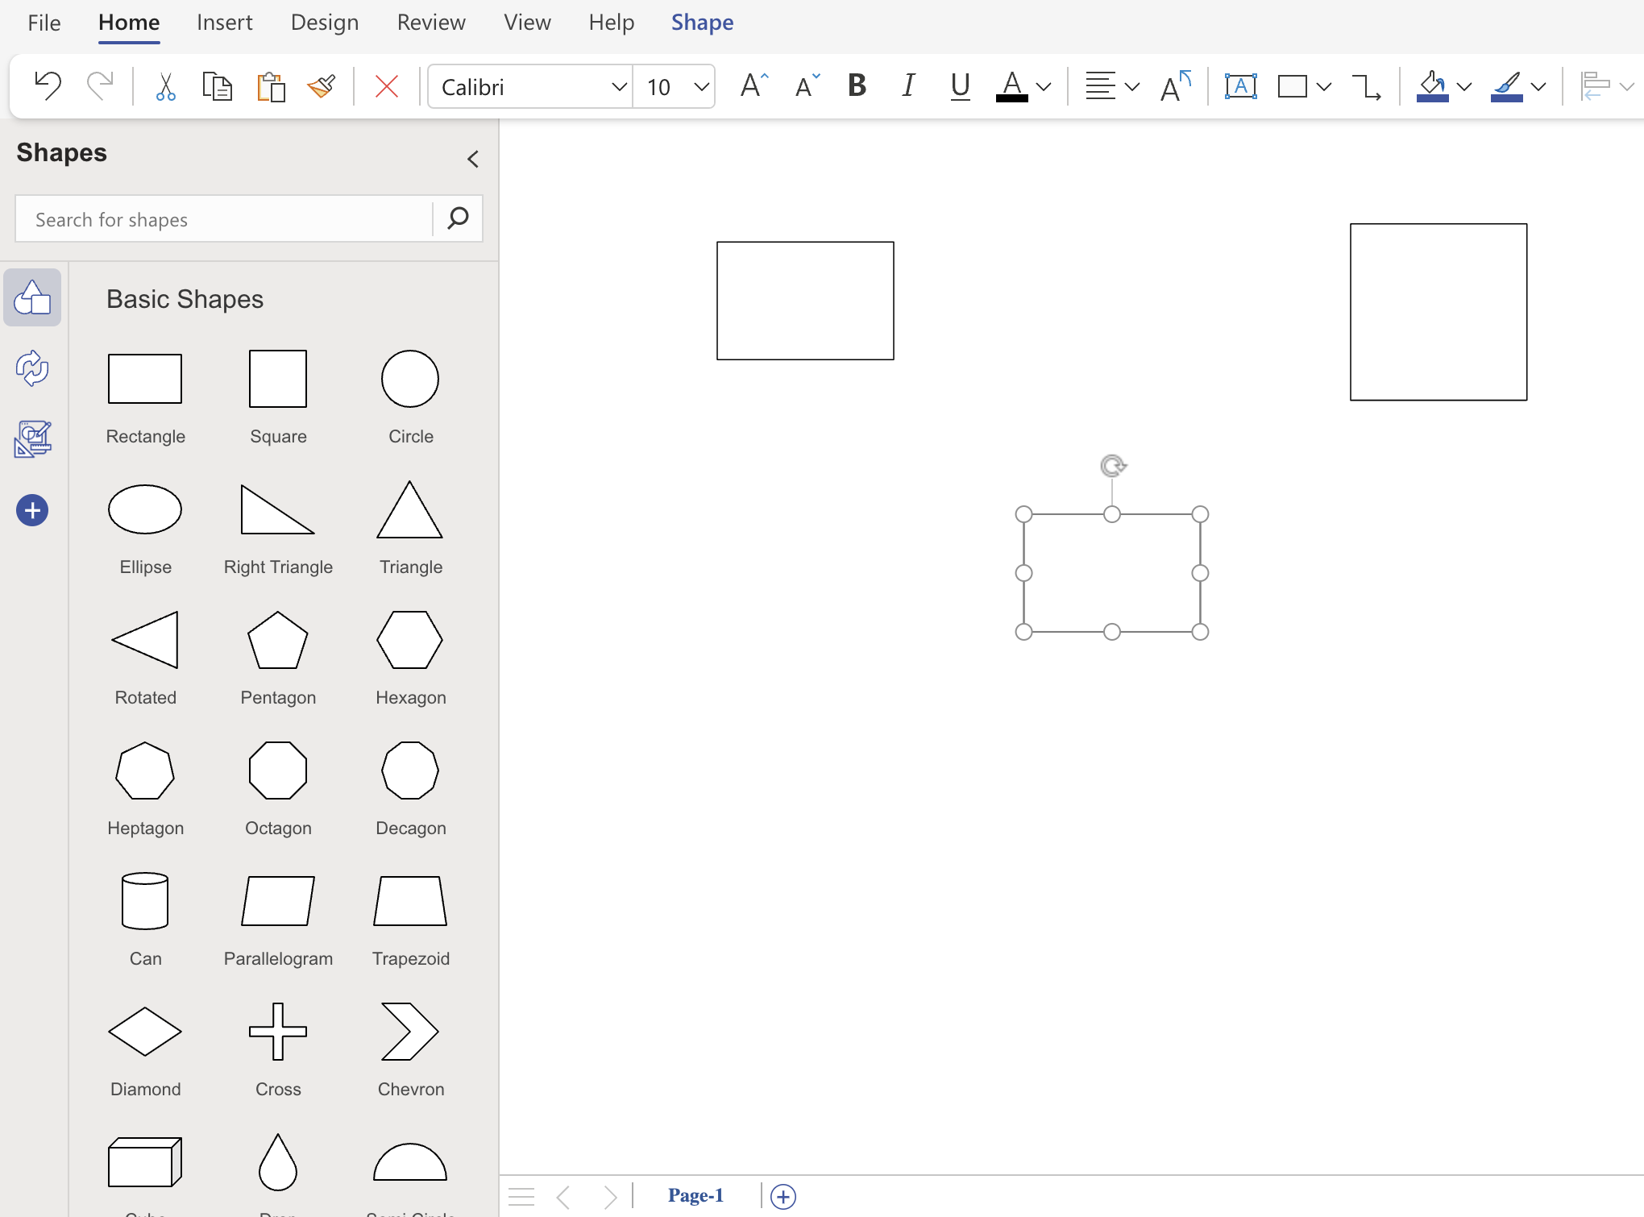Image resolution: width=1644 pixels, height=1217 pixels.
Task: Click the Search for shapes button
Action: coord(458,218)
